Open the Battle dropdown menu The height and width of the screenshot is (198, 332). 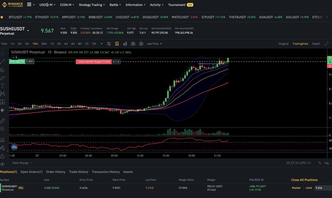click(115, 5)
